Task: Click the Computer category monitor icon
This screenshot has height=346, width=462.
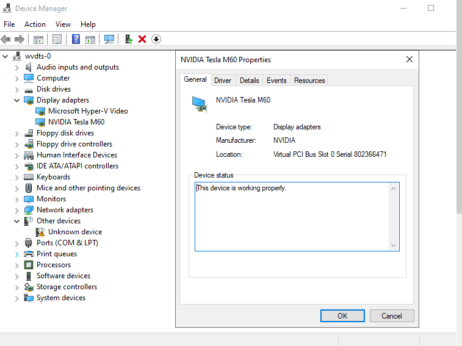Action: pos(29,78)
